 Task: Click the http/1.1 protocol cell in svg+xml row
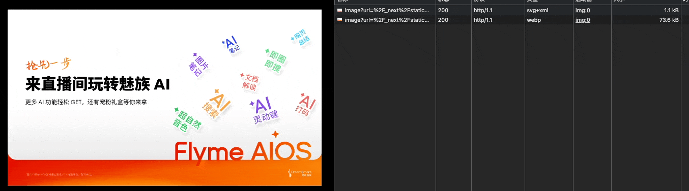click(x=483, y=10)
